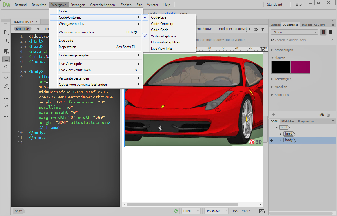
Task: Open file management arrows icon in left toolbar
Action: pyautogui.click(x=6, y=40)
